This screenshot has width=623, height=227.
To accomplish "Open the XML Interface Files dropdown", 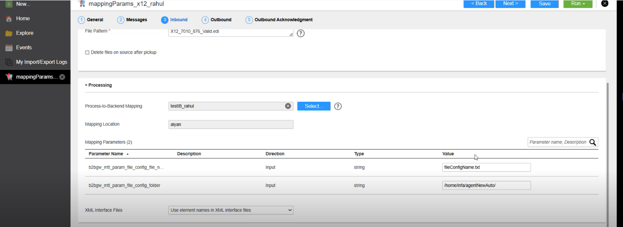I will tap(231, 210).
